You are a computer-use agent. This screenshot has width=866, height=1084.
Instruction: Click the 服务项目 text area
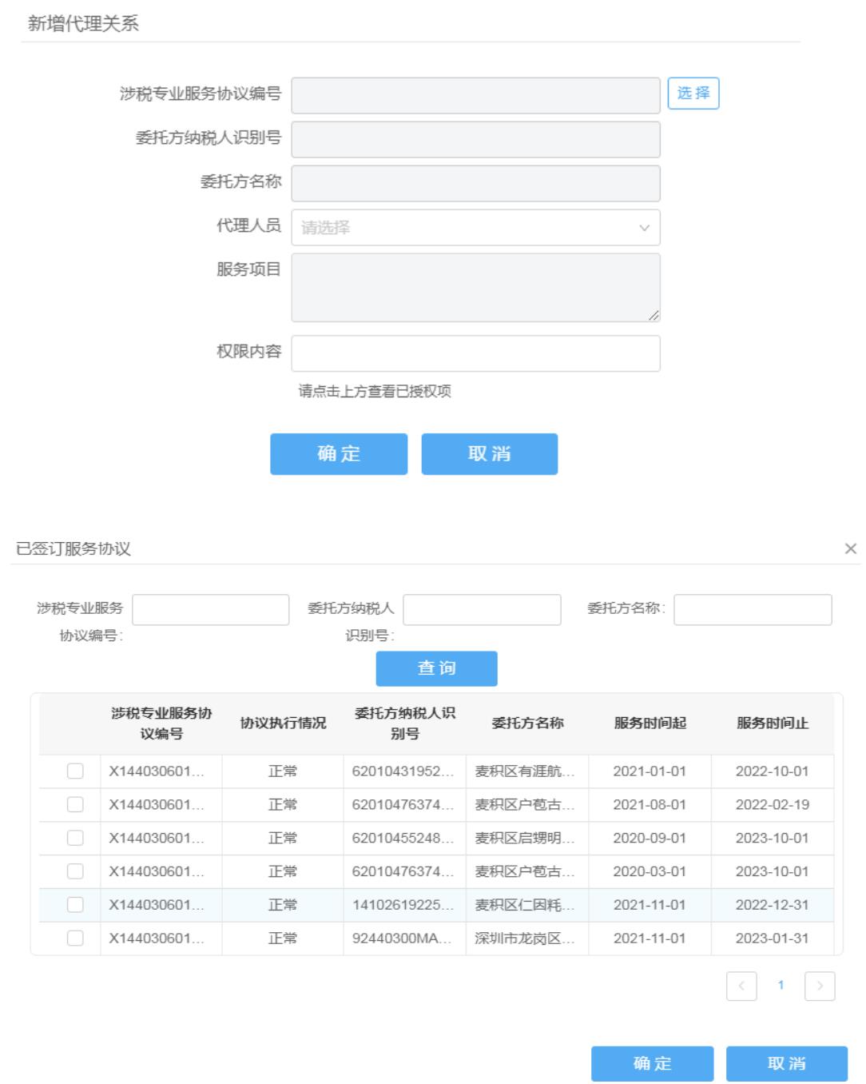click(475, 288)
